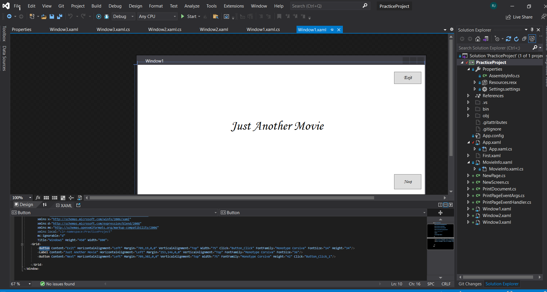Select PrintDocument.cs in Solution Explorer

499,189
